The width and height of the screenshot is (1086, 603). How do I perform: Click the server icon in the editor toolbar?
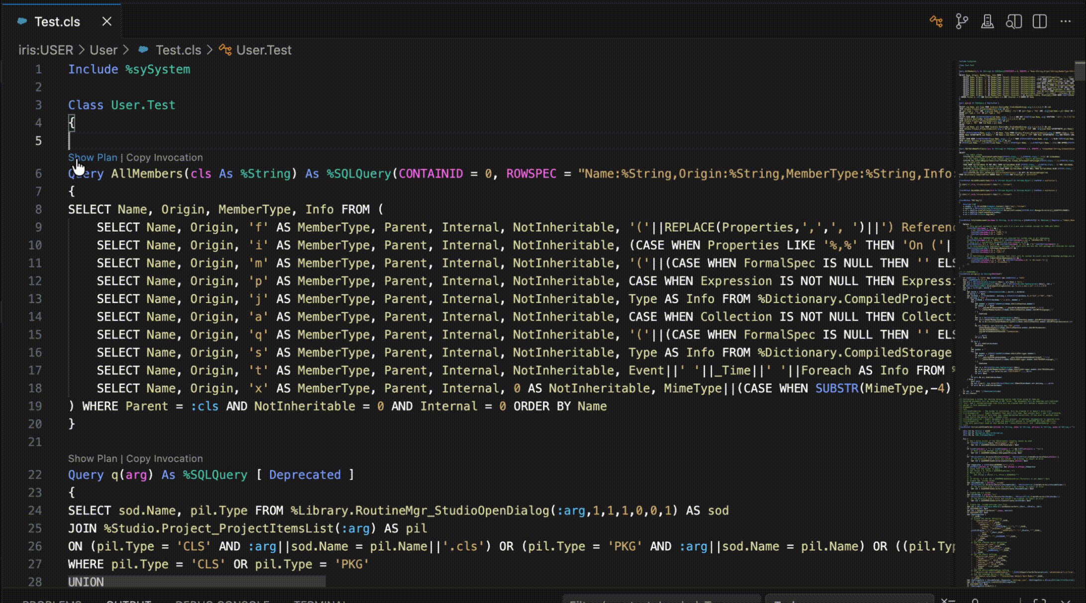coord(987,21)
